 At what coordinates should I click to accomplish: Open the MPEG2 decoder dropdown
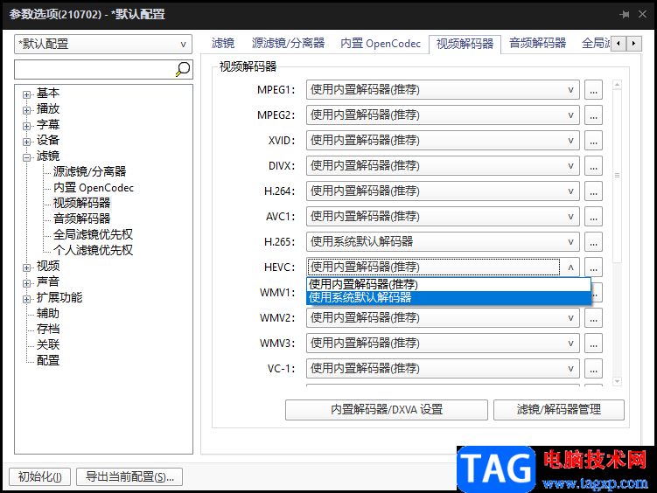click(x=443, y=115)
